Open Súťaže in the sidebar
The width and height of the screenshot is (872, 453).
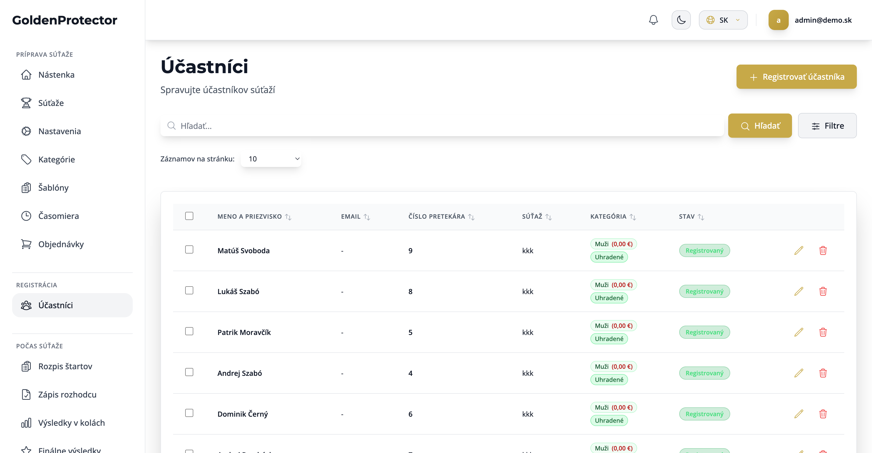pyautogui.click(x=51, y=103)
